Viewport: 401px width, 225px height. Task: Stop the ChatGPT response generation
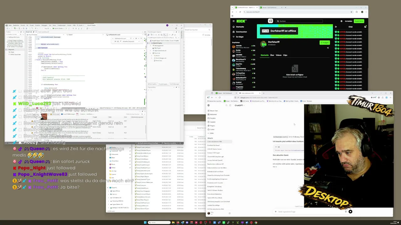(x=350, y=212)
